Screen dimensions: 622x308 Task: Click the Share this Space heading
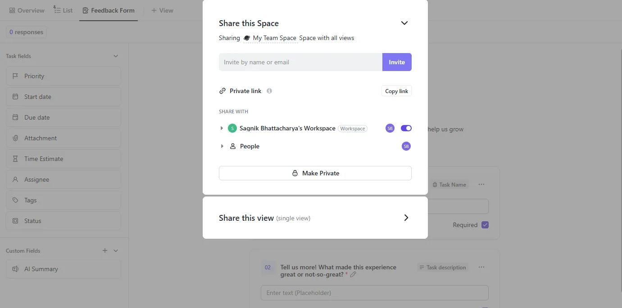[249, 23]
